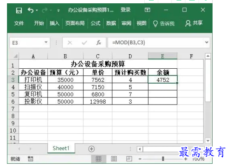Switch to the 数据 ribbon tab
The height and width of the screenshot is (165, 229).
click(x=111, y=23)
